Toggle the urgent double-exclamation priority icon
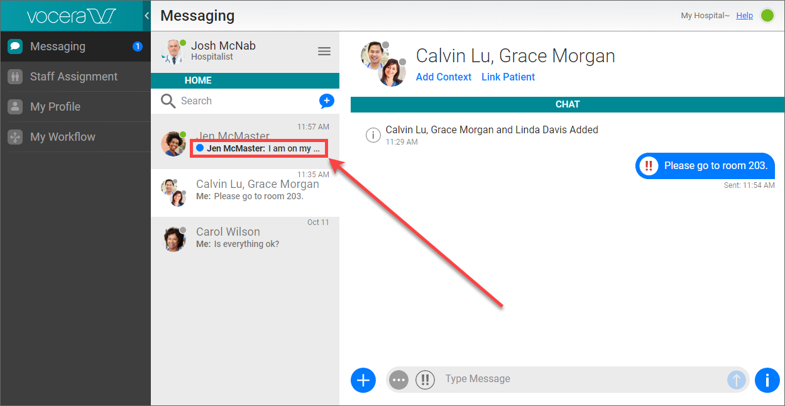 pos(425,380)
